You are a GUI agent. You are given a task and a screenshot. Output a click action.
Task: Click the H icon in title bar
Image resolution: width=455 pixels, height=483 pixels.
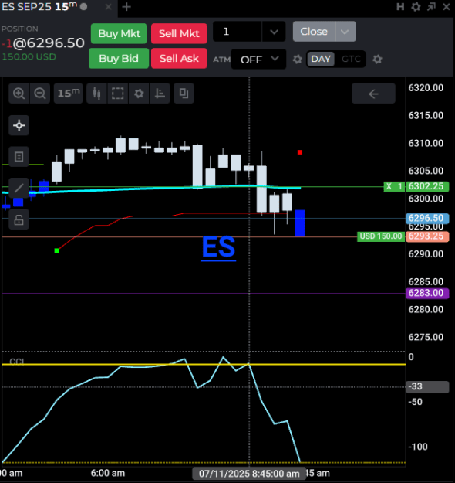400,7
